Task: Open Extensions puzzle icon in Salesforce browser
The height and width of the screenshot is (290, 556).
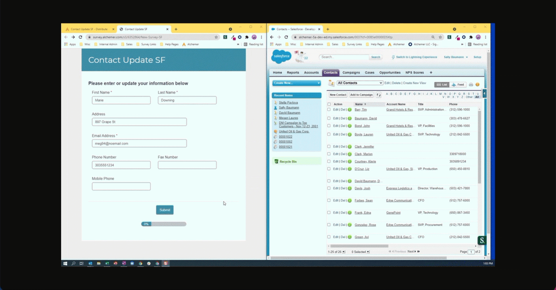Action: (471, 37)
